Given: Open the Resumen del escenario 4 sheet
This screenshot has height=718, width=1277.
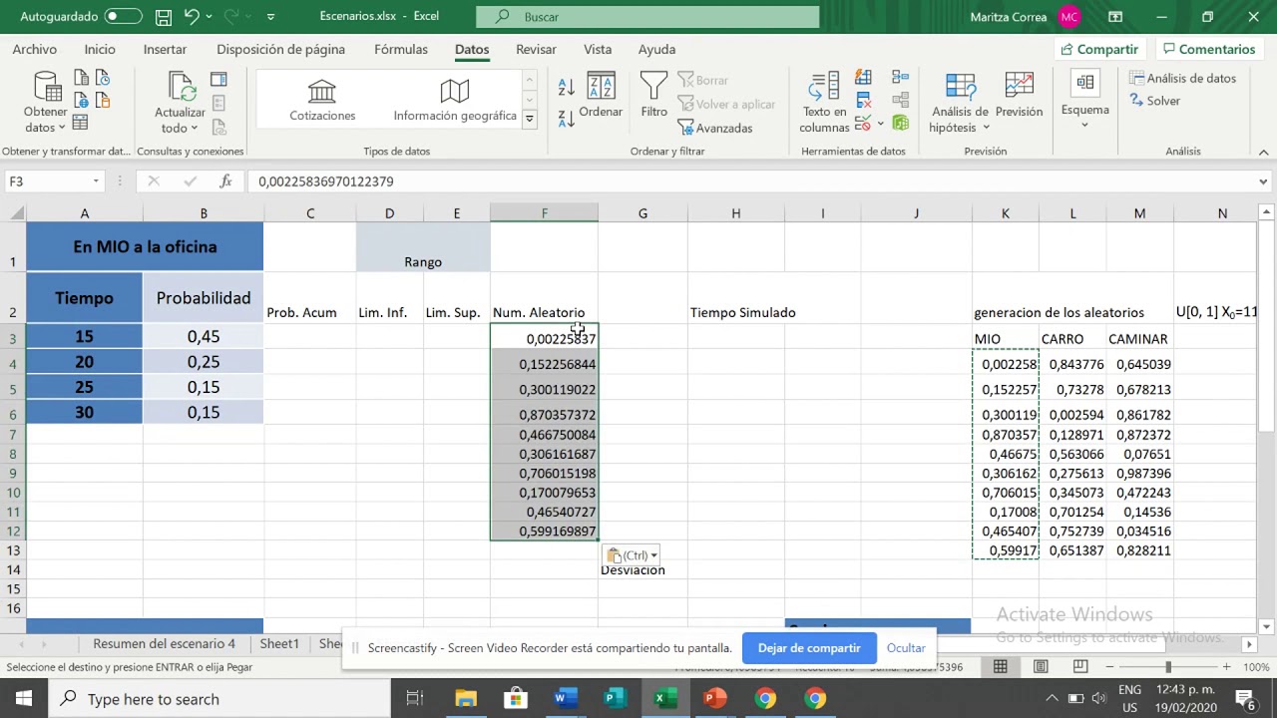Looking at the screenshot, I should click(x=164, y=644).
